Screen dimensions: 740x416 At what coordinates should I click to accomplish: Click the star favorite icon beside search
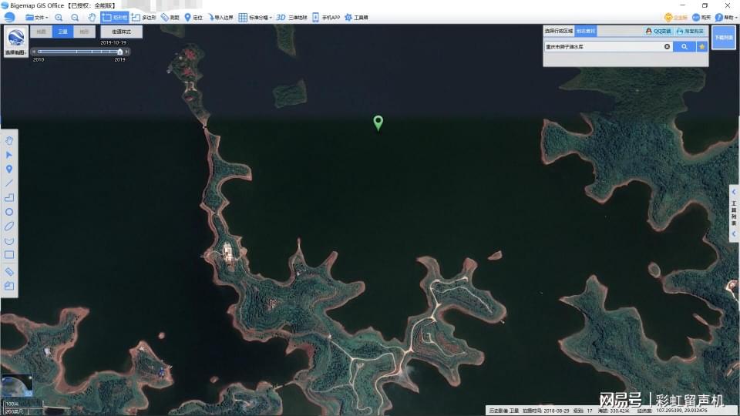click(701, 47)
